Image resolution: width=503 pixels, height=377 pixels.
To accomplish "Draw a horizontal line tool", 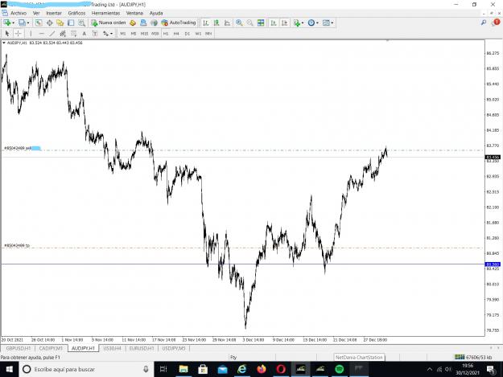I will tap(41, 33).
